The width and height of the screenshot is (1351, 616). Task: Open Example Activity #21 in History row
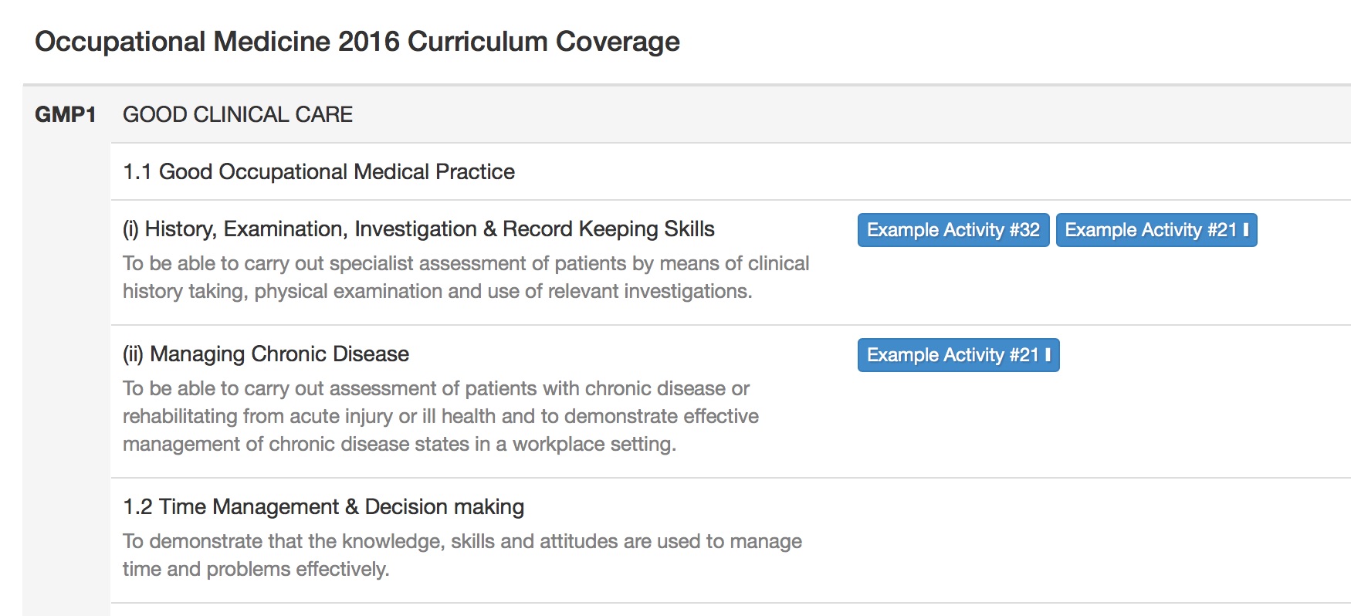point(1156,230)
